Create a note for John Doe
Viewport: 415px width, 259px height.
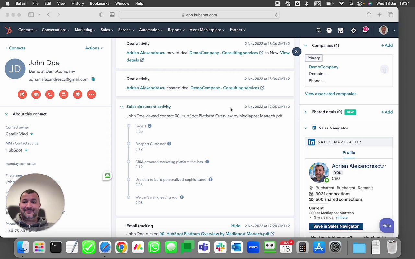[x=22, y=95]
